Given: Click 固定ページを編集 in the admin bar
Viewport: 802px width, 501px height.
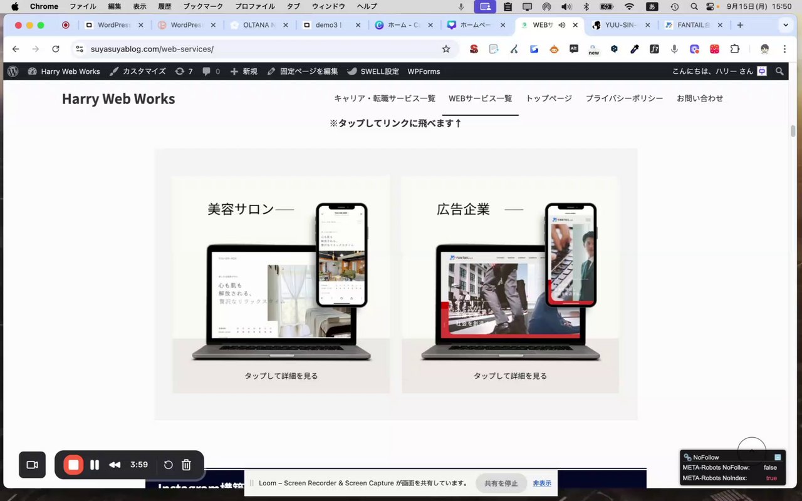Looking at the screenshot, I should (303, 71).
